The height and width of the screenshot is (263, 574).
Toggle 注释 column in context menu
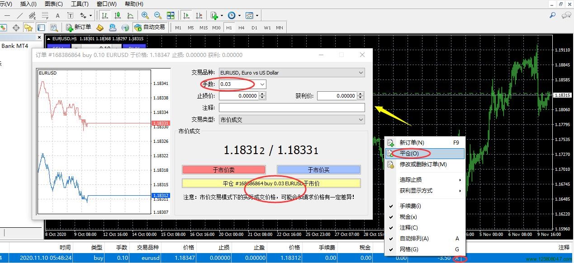click(x=408, y=228)
